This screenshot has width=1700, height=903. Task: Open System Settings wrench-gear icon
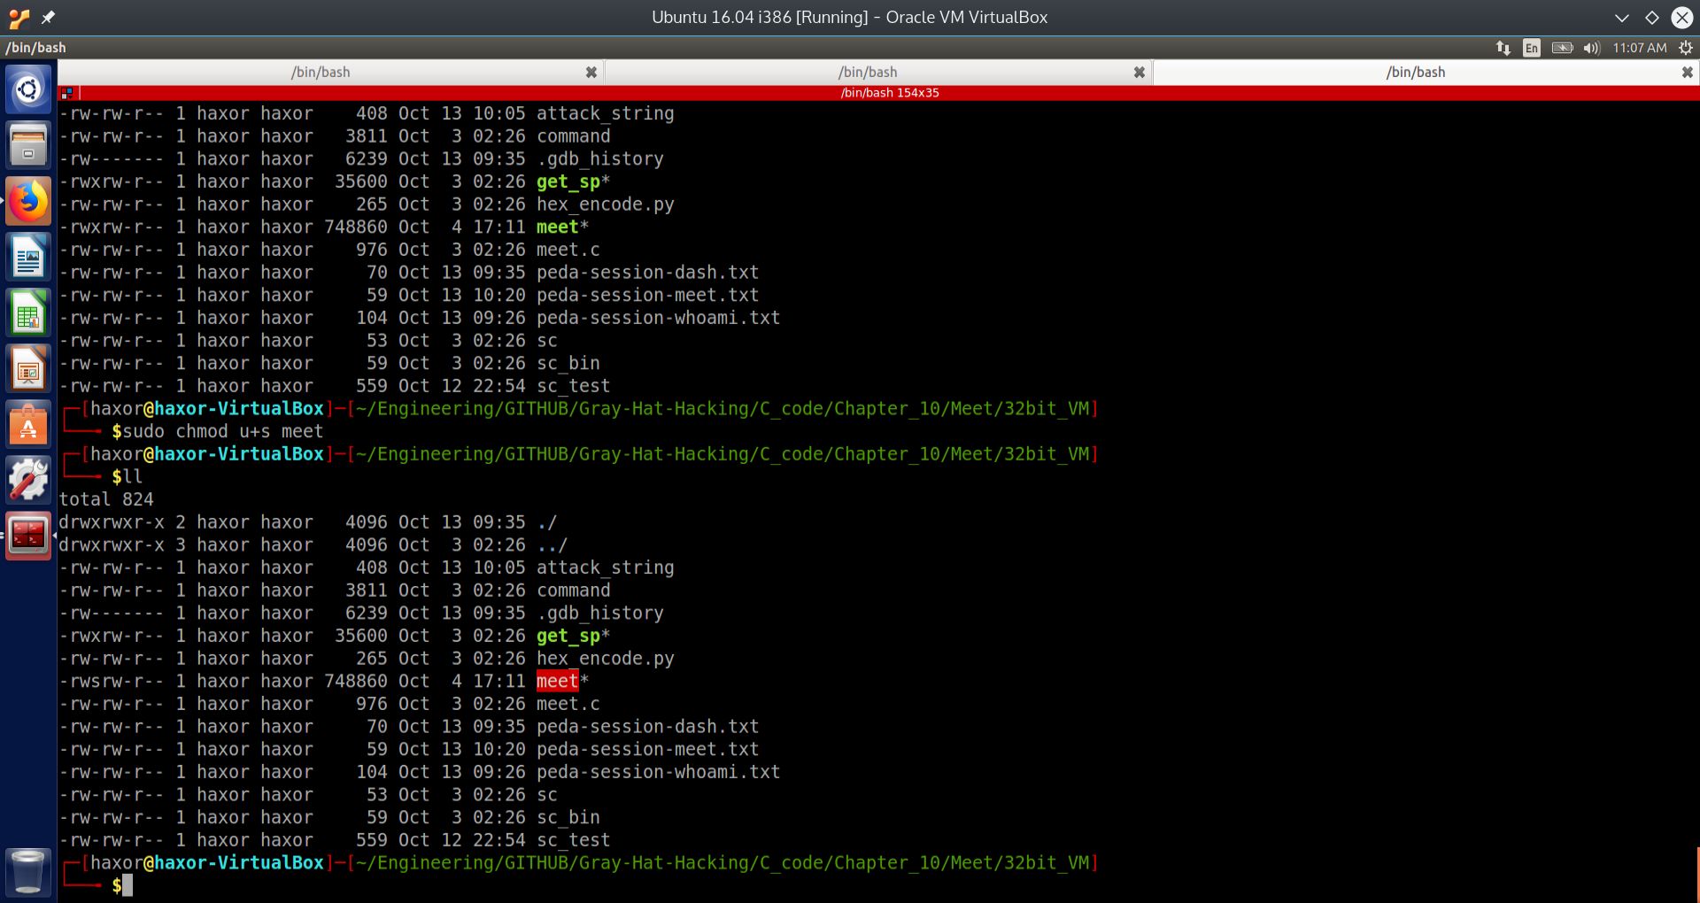(28, 481)
